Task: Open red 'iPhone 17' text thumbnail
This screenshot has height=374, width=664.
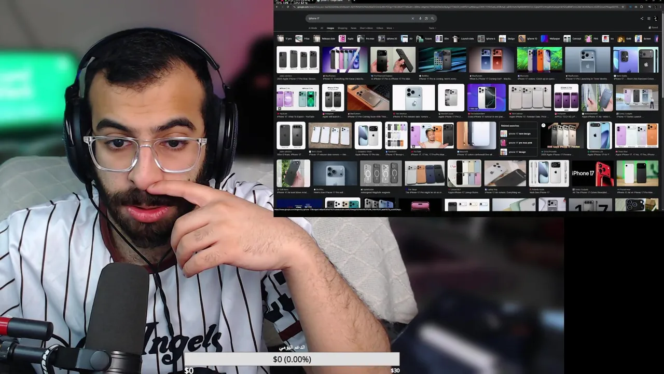Action: click(592, 173)
